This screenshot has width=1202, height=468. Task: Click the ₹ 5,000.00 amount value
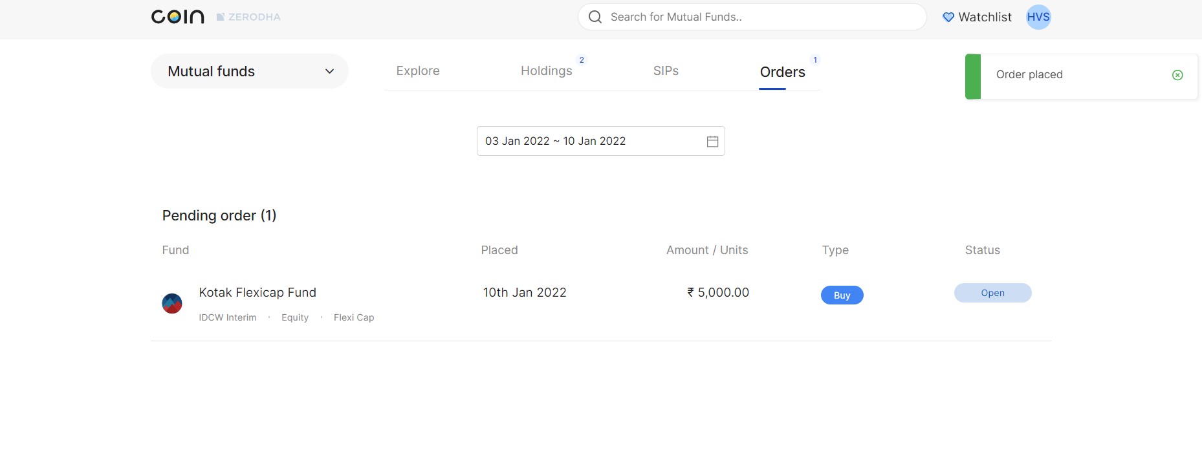coord(718,293)
